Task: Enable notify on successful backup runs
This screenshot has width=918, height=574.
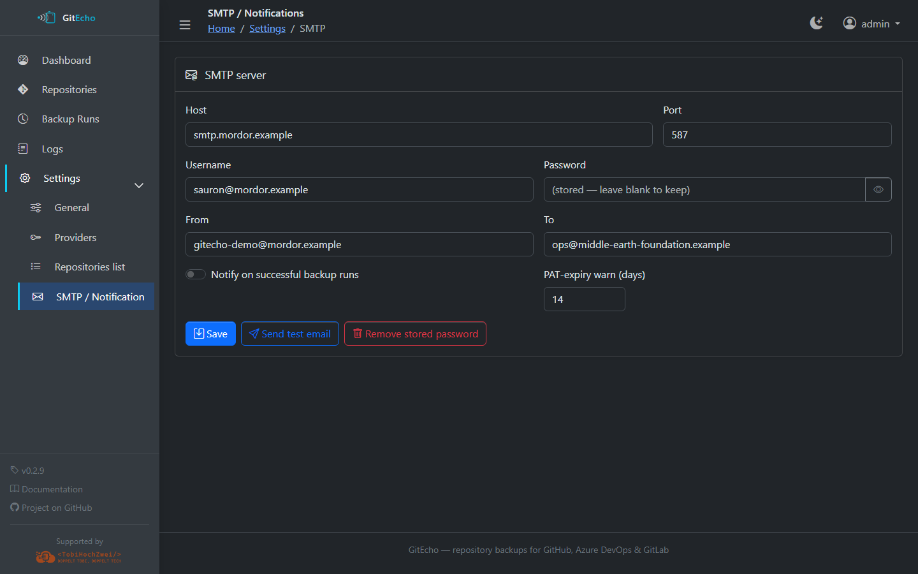Action: pyautogui.click(x=196, y=274)
